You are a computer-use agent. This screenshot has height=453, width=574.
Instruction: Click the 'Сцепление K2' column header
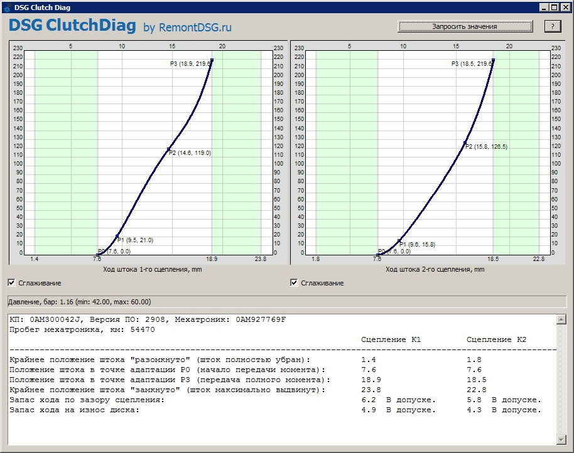[x=496, y=339]
